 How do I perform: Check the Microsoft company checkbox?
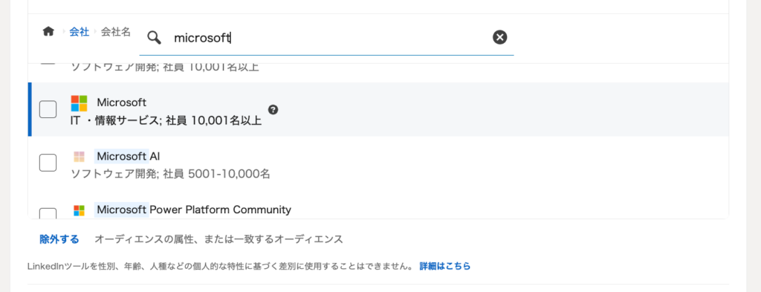point(48,109)
